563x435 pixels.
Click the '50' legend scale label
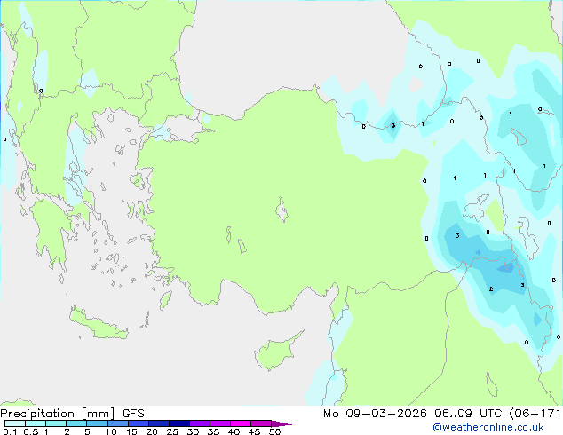(x=274, y=431)
